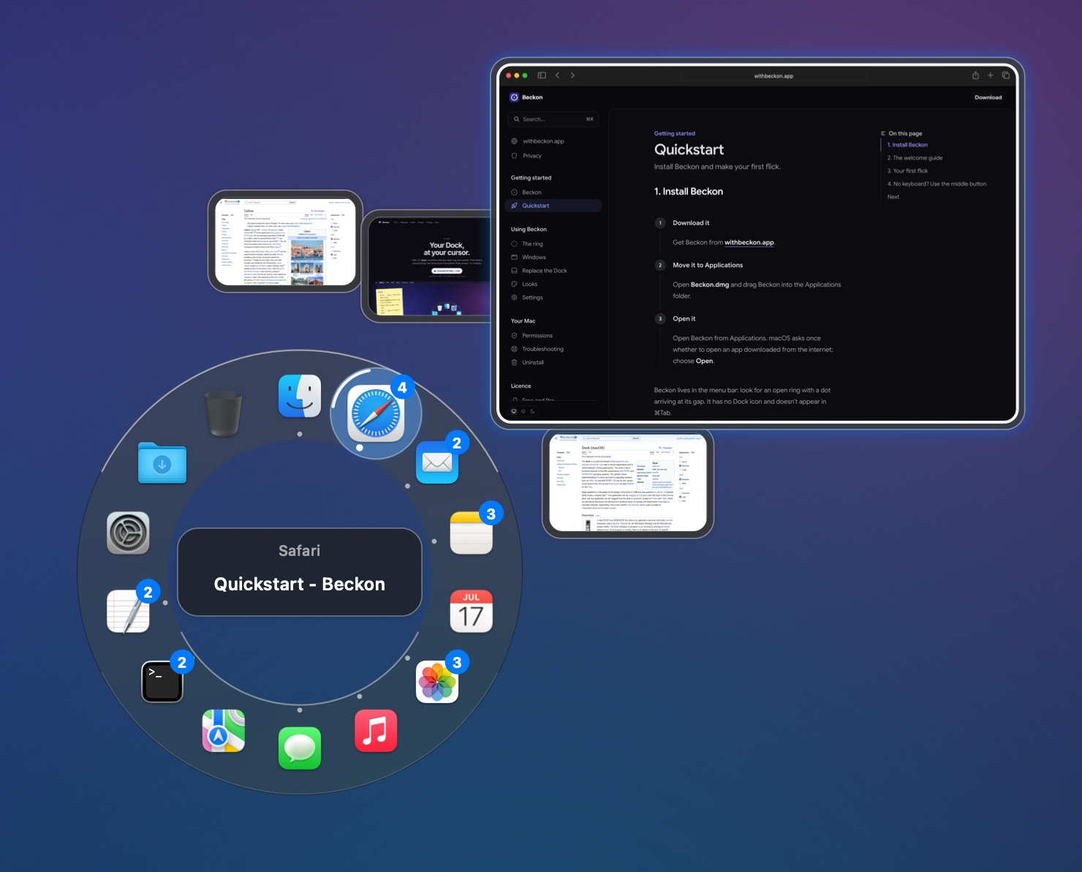
Task: Click the Trash icon in the ring
Action: pyautogui.click(x=224, y=413)
